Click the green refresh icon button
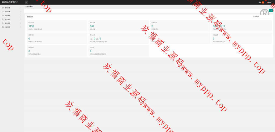275x132 pixels. [x=271, y=10]
